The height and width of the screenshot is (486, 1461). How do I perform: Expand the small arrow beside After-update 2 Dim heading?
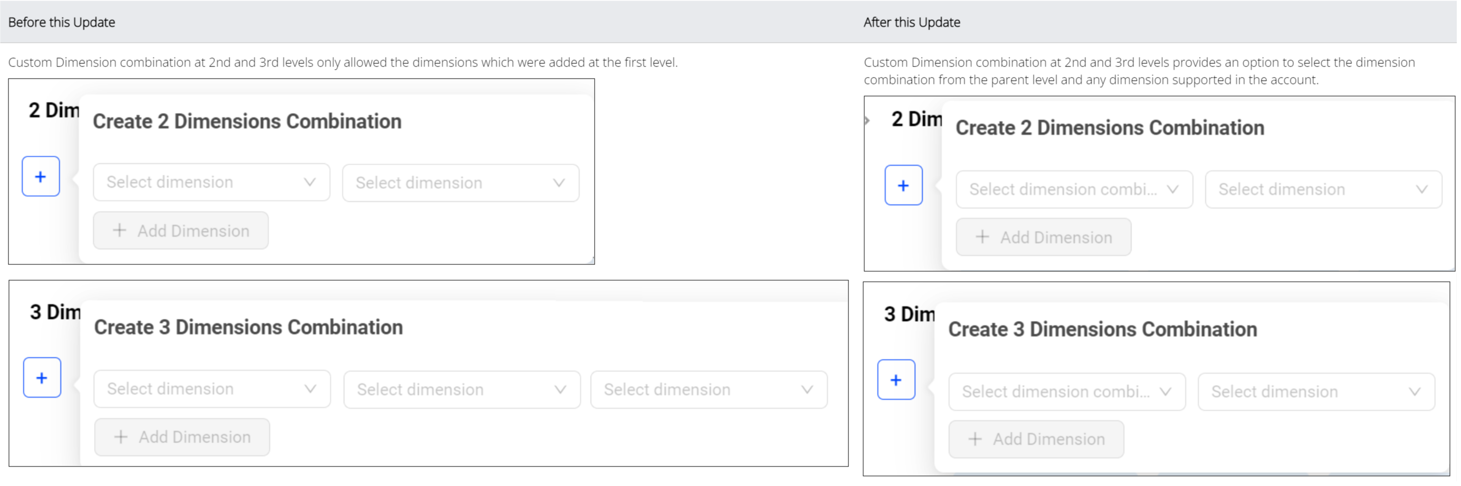tap(868, 120)
